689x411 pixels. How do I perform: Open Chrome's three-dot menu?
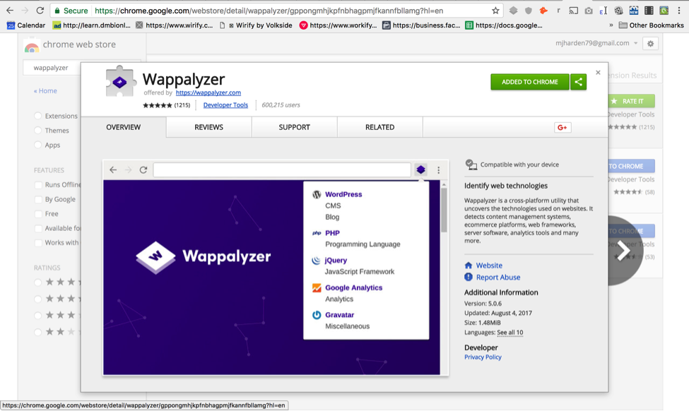coord(679,11)
